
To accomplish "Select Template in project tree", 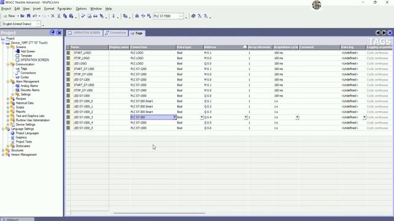I will [x=26, y=56].
